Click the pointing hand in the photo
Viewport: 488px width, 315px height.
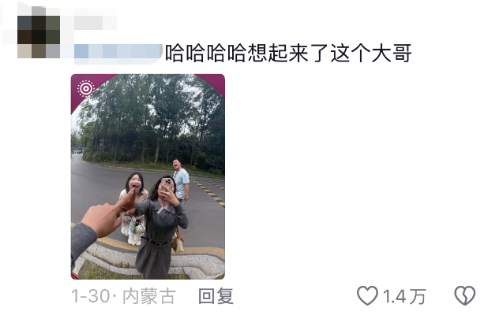click(x=107, y=213)
